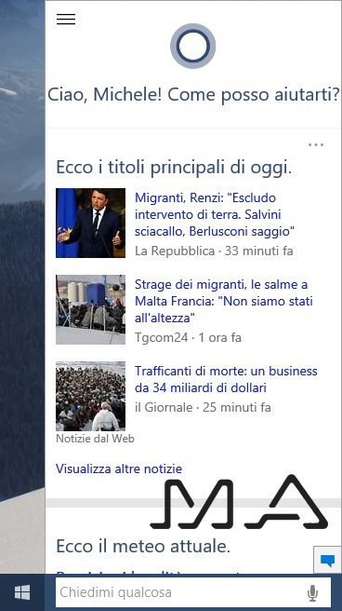Screen dimensions: 342x611
Task: Open headline 'Strage dei migranti, le salme a Malta'
Action: tap(224, 301)
